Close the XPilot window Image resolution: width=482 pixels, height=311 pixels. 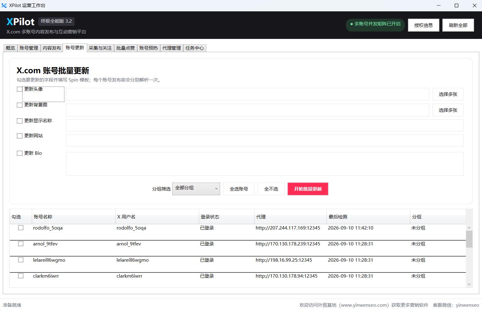tap(474, 6)
